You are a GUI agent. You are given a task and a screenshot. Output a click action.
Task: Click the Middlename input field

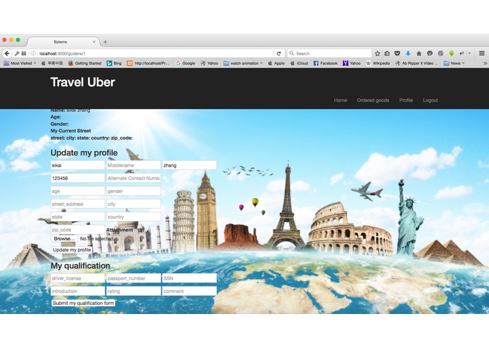(134, 165)
